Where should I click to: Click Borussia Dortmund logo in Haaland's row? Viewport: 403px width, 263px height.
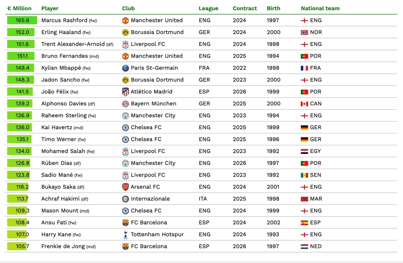(x=125, y=32)
